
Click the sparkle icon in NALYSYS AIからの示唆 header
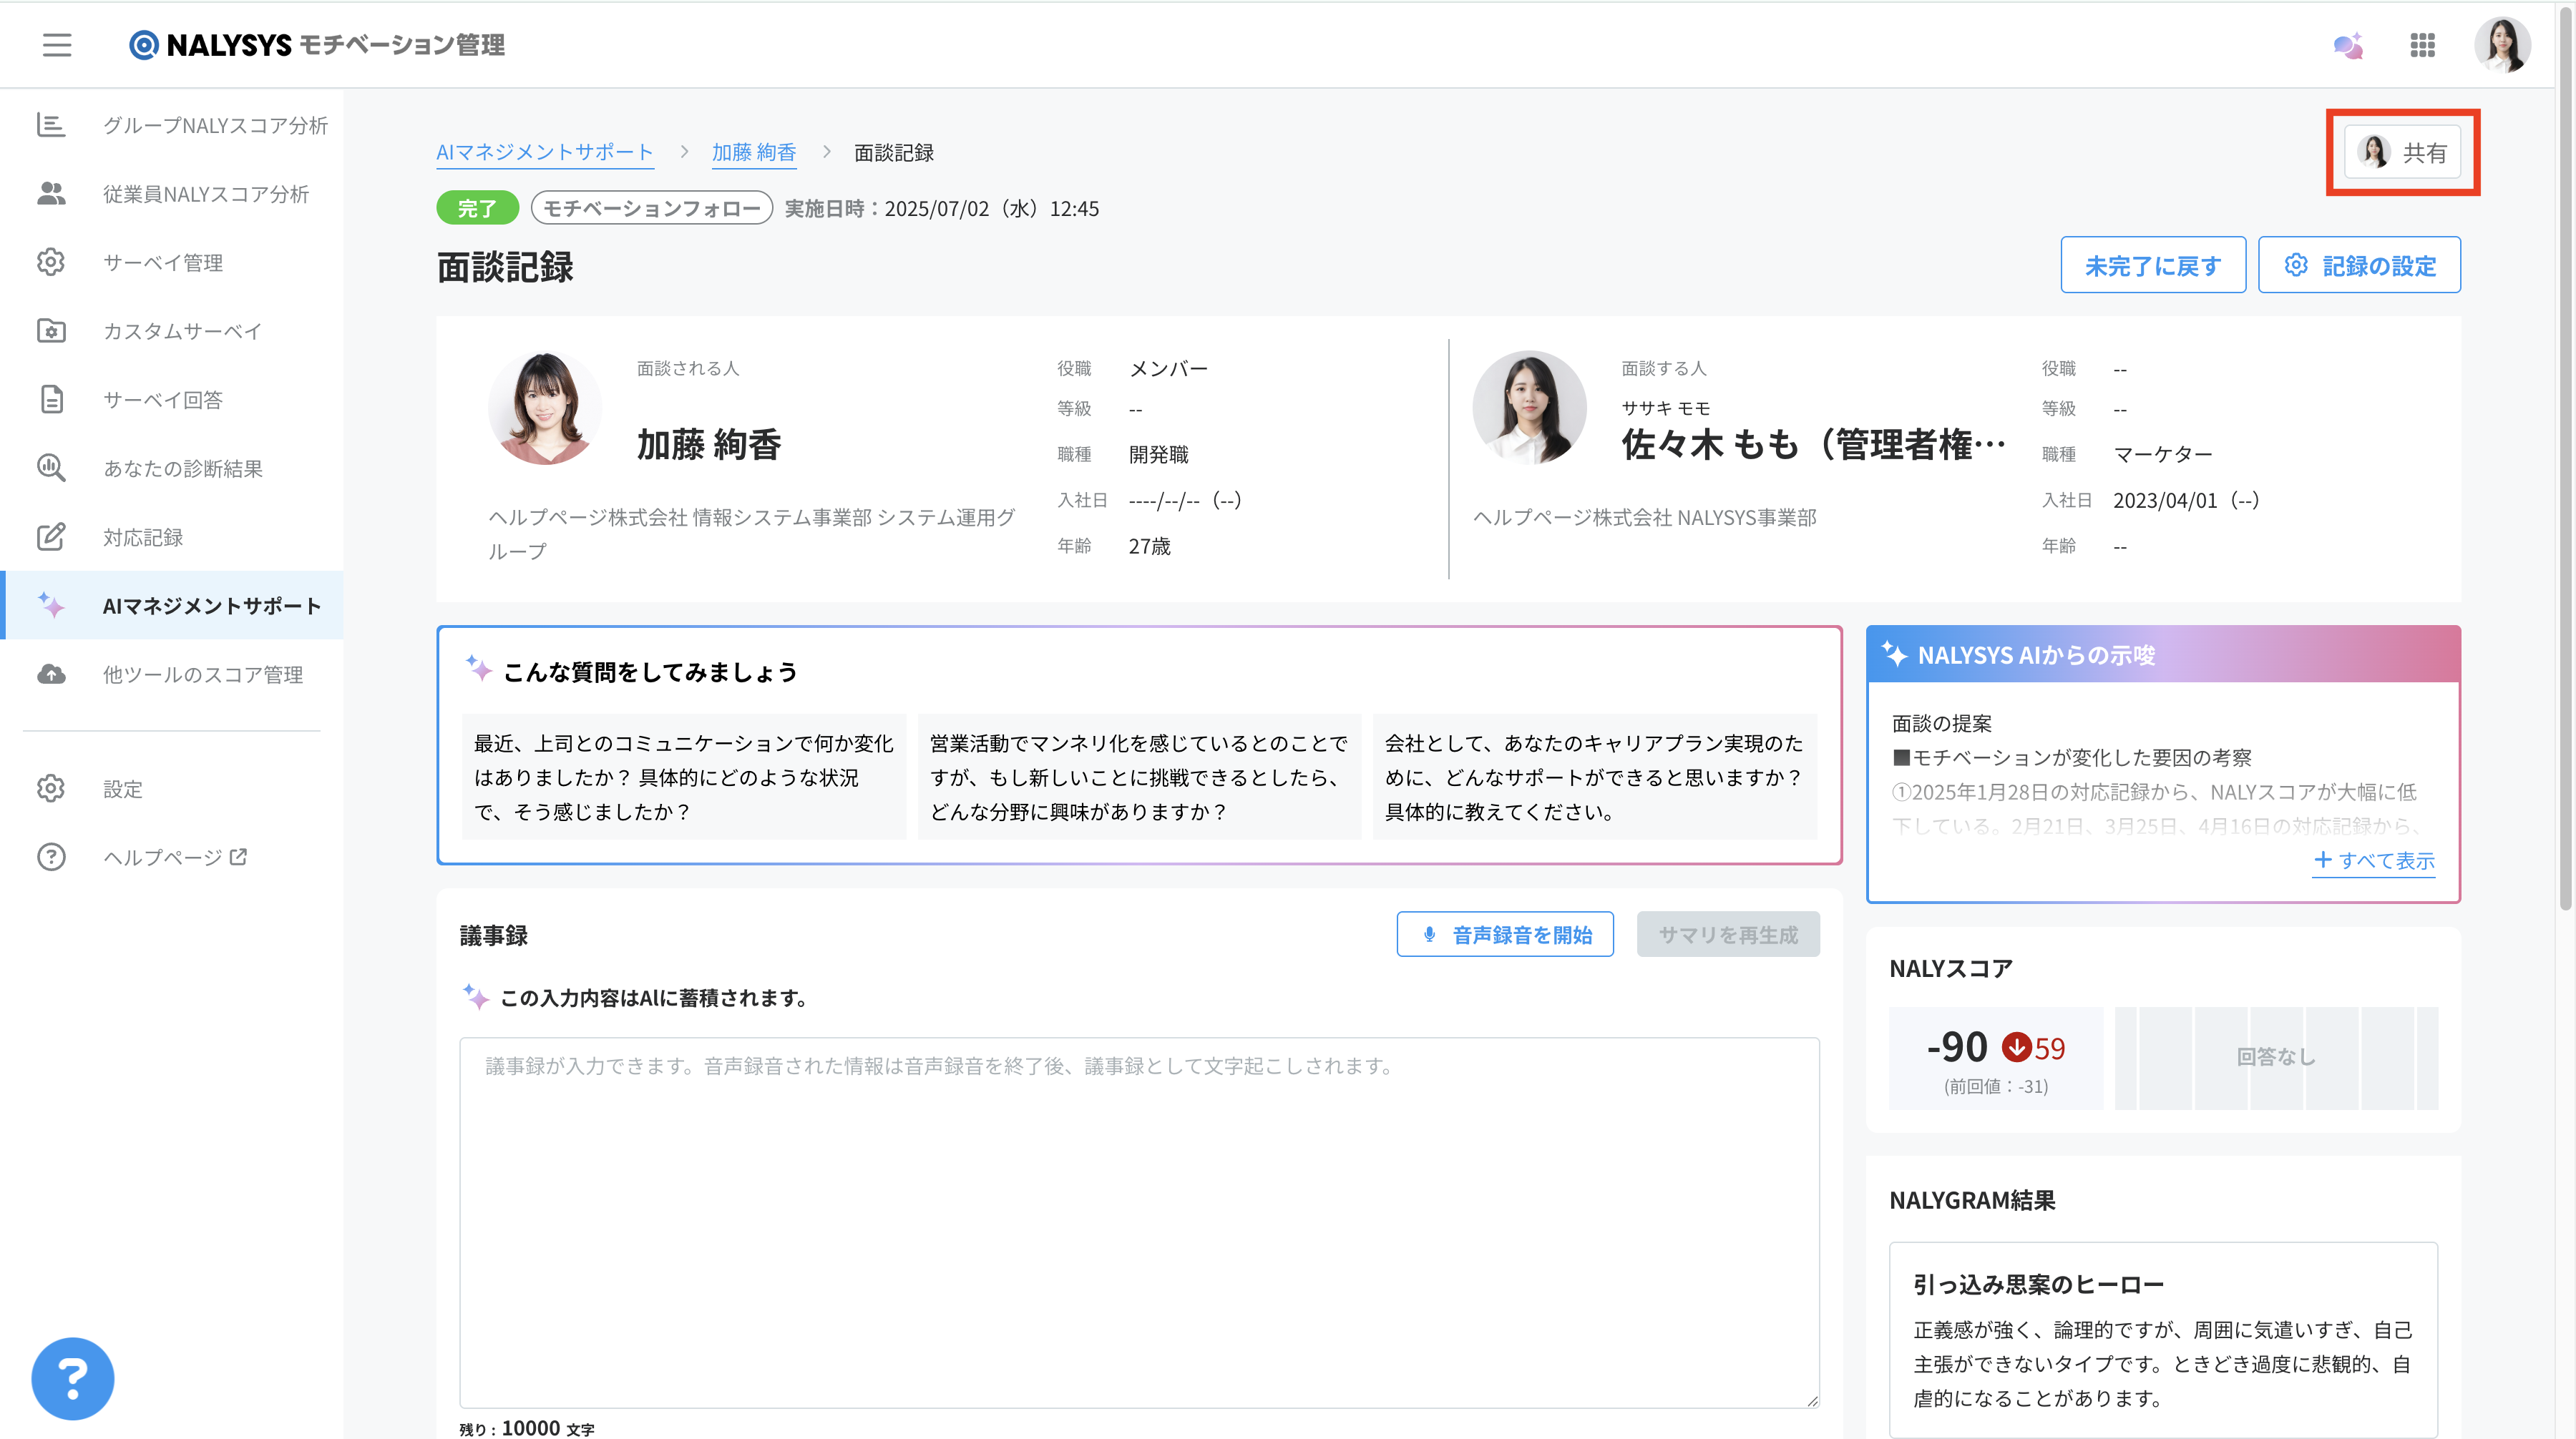[1894, 654]
